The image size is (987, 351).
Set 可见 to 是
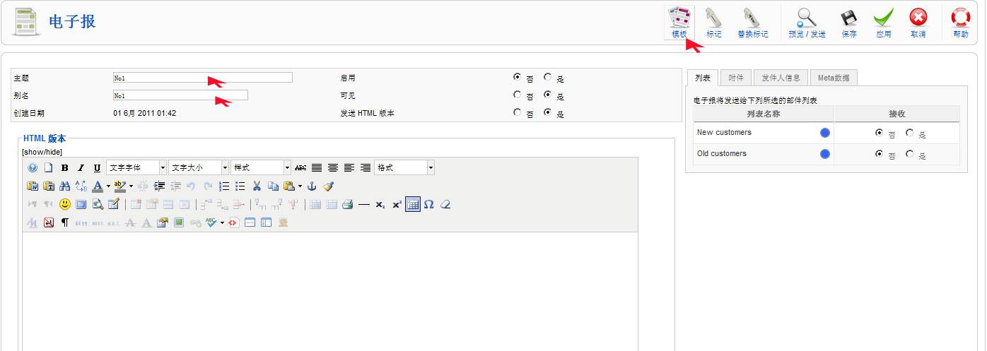point(547,94)
